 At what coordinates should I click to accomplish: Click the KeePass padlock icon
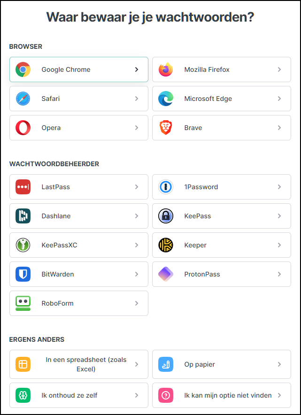166,216
